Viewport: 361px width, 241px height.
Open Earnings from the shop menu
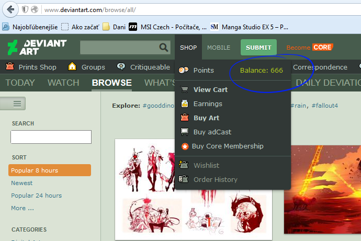point(208,104)
